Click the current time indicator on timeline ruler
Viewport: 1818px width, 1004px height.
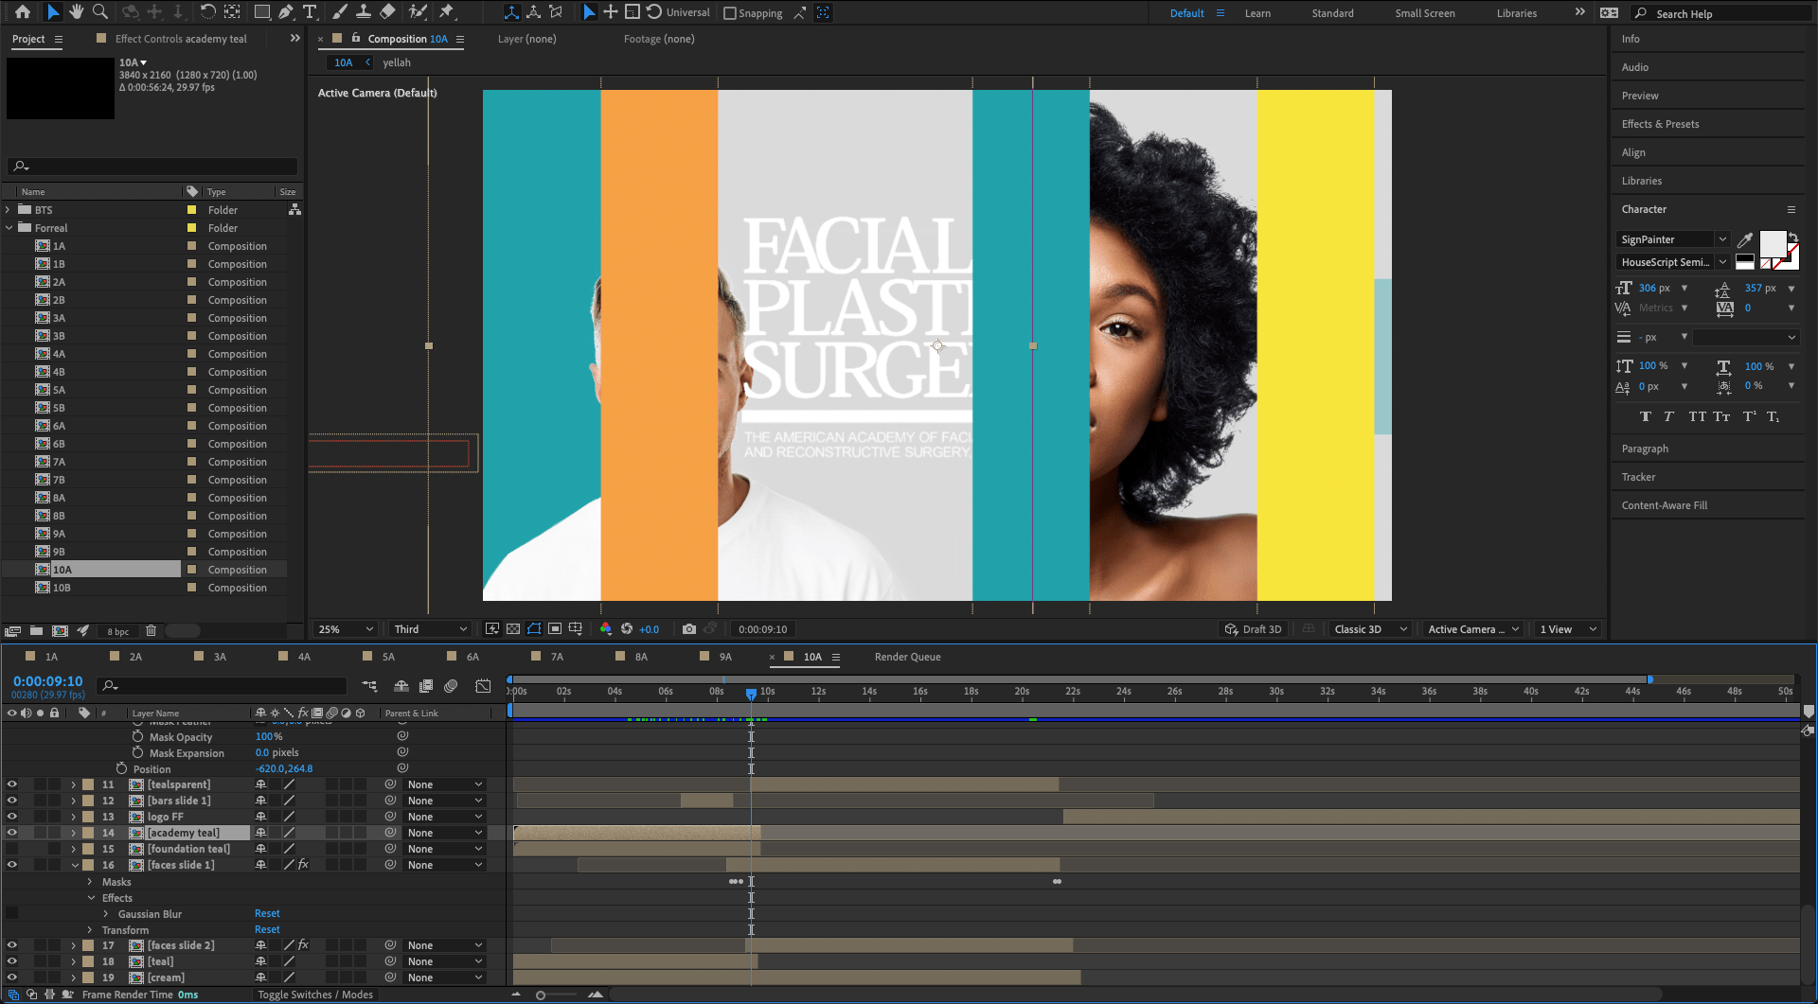point(751,693)
